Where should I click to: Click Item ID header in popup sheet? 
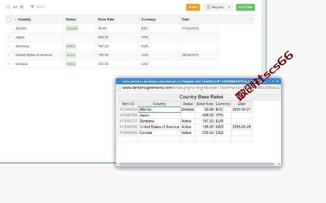pyautogui.click(x=128, y=104)
